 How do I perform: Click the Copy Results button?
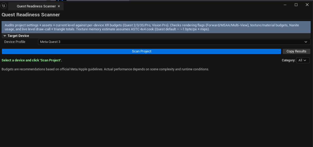click(296, 51)
